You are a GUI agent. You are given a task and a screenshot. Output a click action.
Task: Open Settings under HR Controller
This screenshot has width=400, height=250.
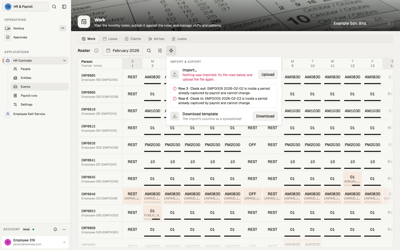[x=39, y=104]
